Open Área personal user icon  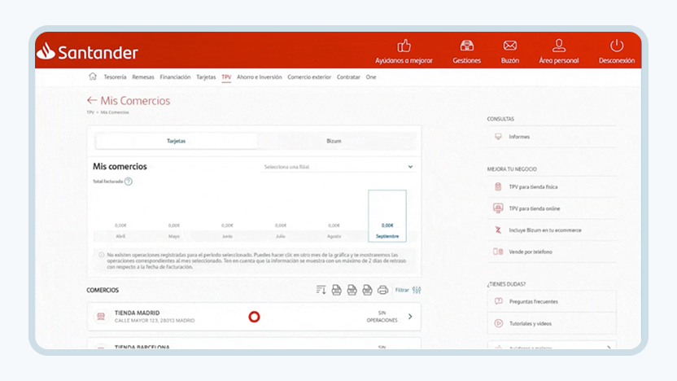point(559,45)
